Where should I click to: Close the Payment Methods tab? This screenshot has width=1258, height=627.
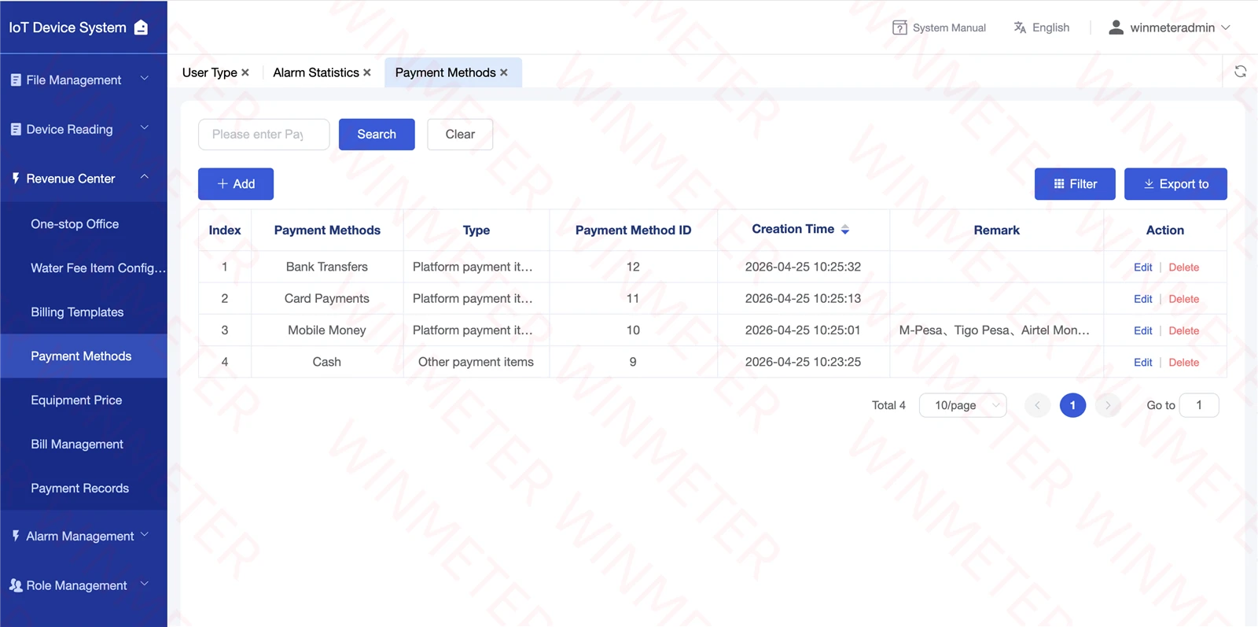click(x=504, y=72)
